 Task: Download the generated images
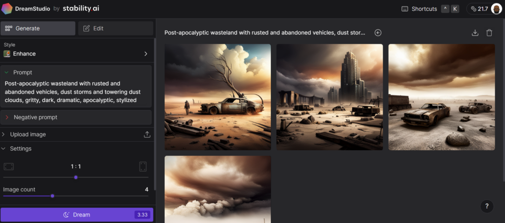[x=475, y=32]
